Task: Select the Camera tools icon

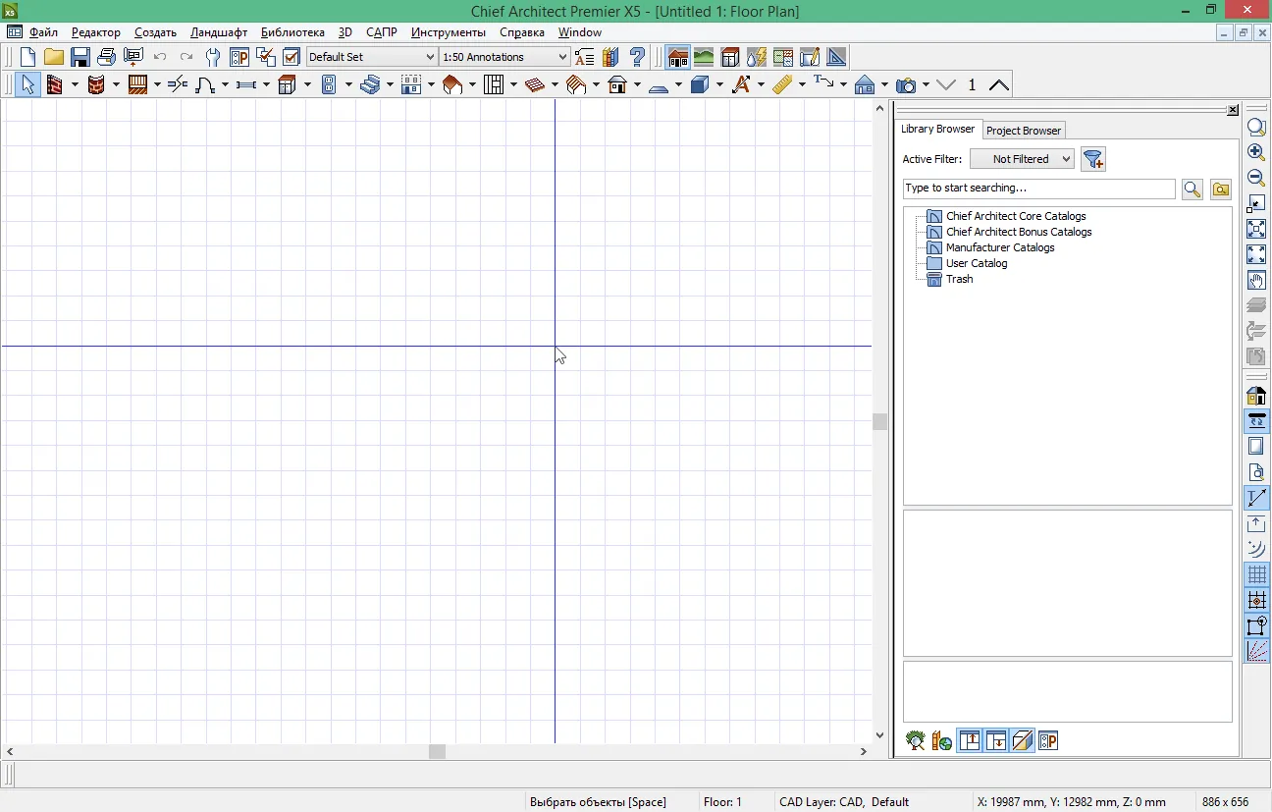Action: 906,84
